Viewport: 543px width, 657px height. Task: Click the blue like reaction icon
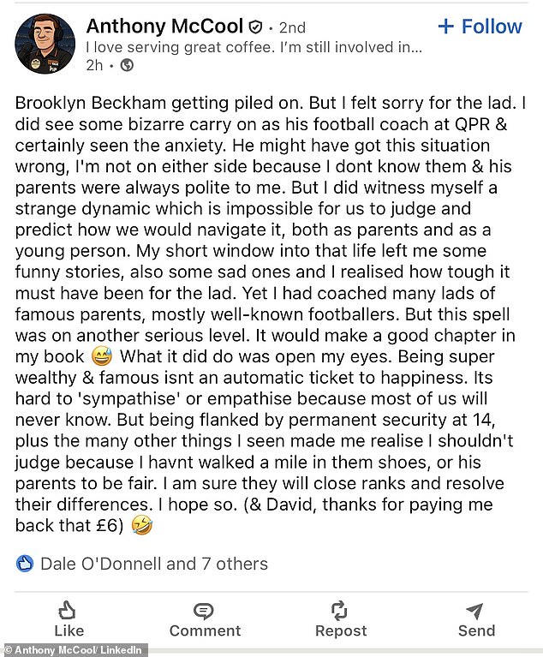tap(25, 564)
